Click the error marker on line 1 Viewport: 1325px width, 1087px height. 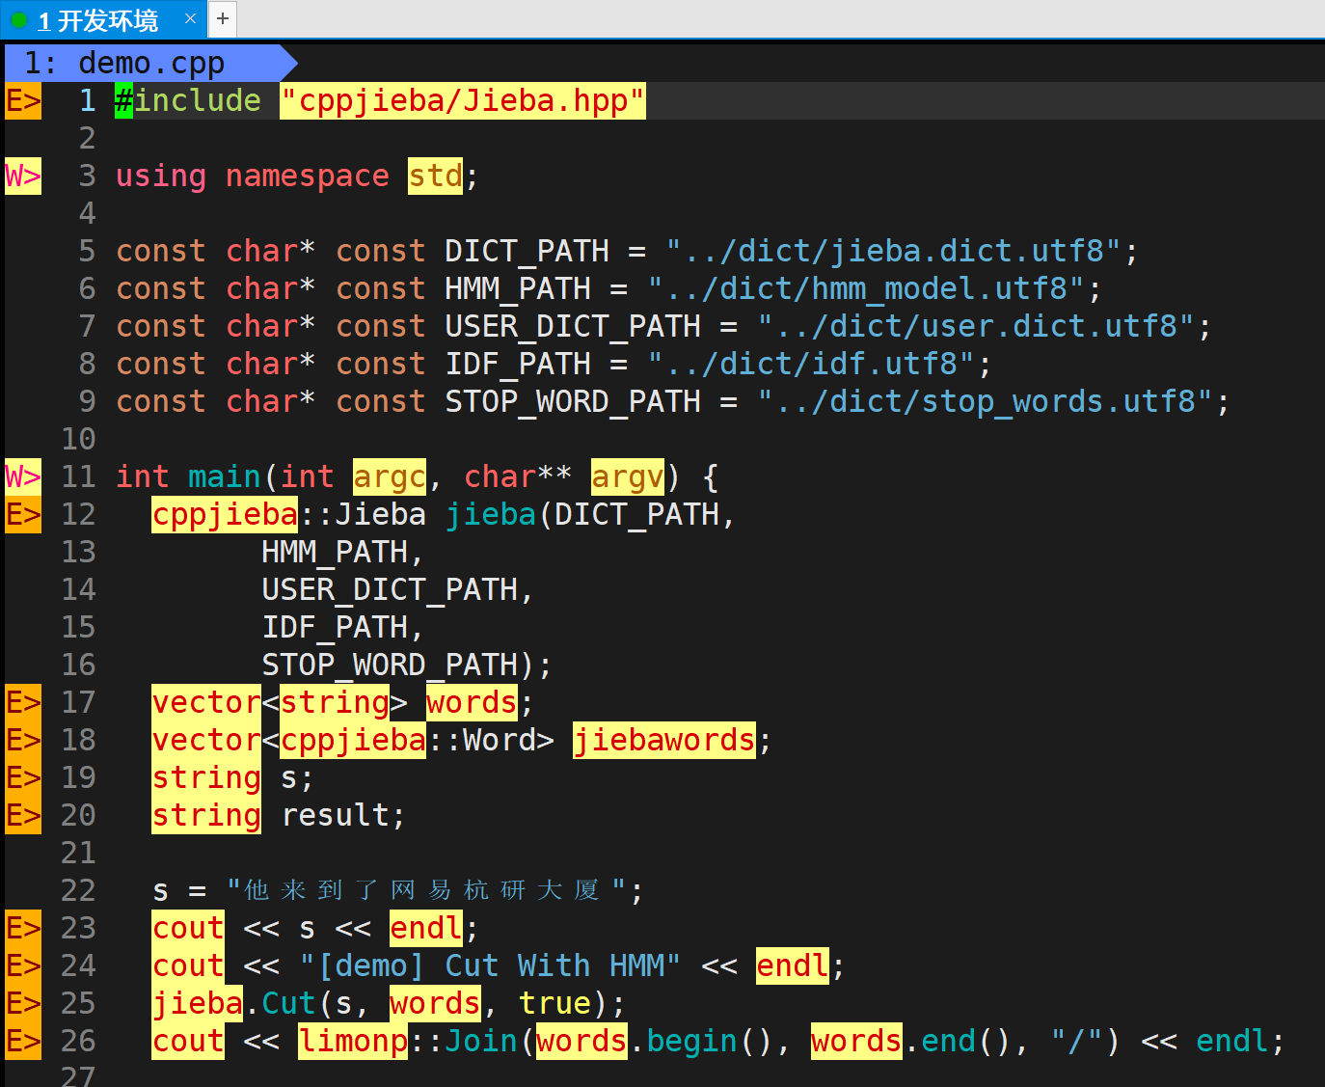tap(23, 100)
